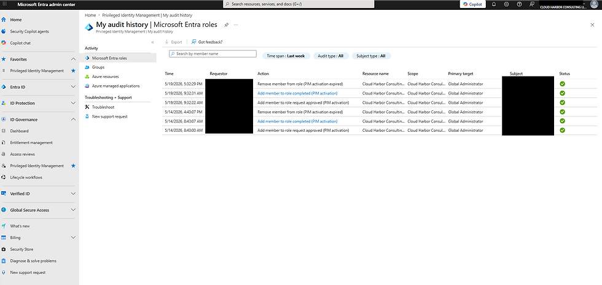
Task: Open Privileged Identity Management under Favorites
Action: [37, 71]
